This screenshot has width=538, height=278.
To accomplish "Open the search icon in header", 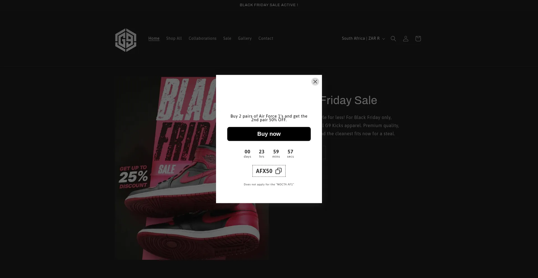I will click(393, 39).
